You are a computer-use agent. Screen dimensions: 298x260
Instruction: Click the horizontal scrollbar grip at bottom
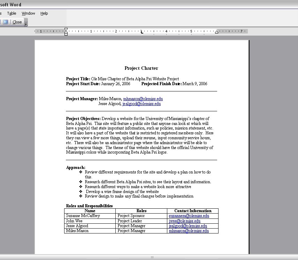[152, 257]
